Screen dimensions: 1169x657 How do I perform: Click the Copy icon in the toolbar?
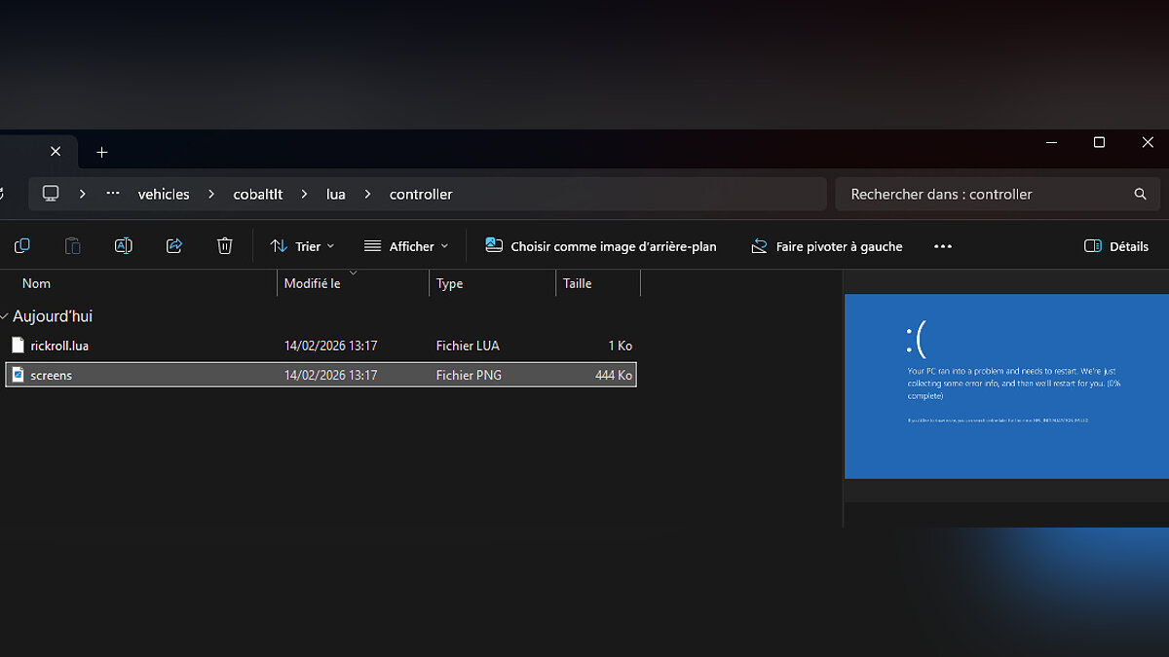pos(22,246)
